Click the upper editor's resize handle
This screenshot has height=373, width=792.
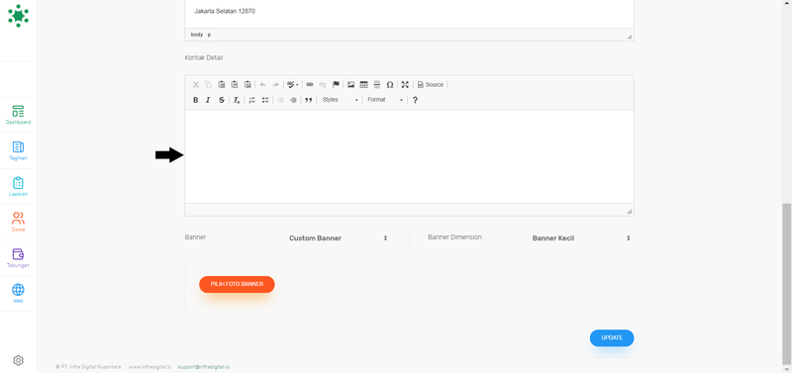pyautogui.click(x=630, y=37)
